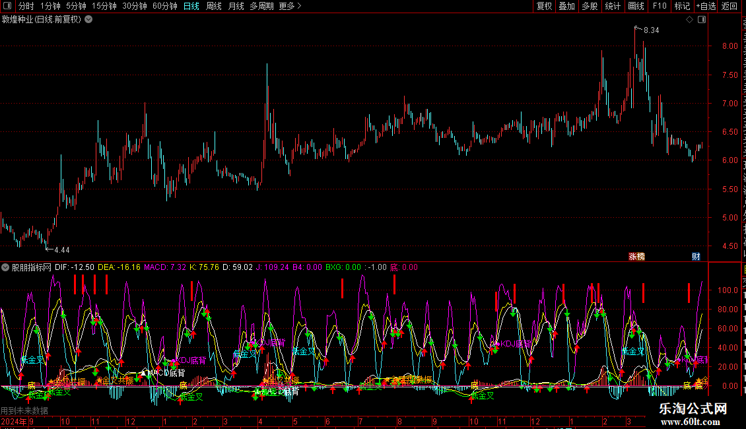Open the 多股 multi-stock view
Image resolution: width=746 pixels, height=429 pixels.
pyautogui.click(x=590, y=6)
